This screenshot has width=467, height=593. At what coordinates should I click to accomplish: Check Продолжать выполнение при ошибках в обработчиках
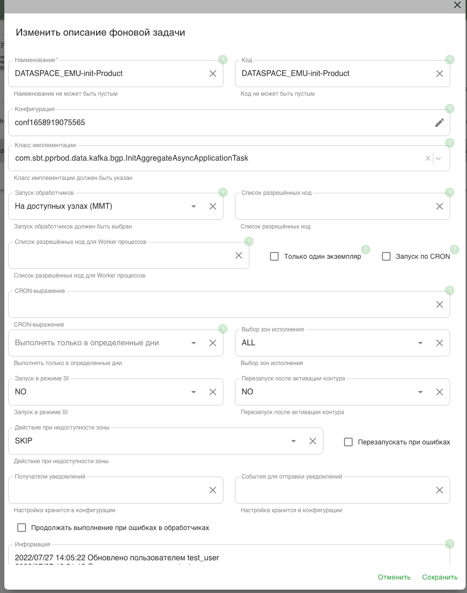click(22, 528)
